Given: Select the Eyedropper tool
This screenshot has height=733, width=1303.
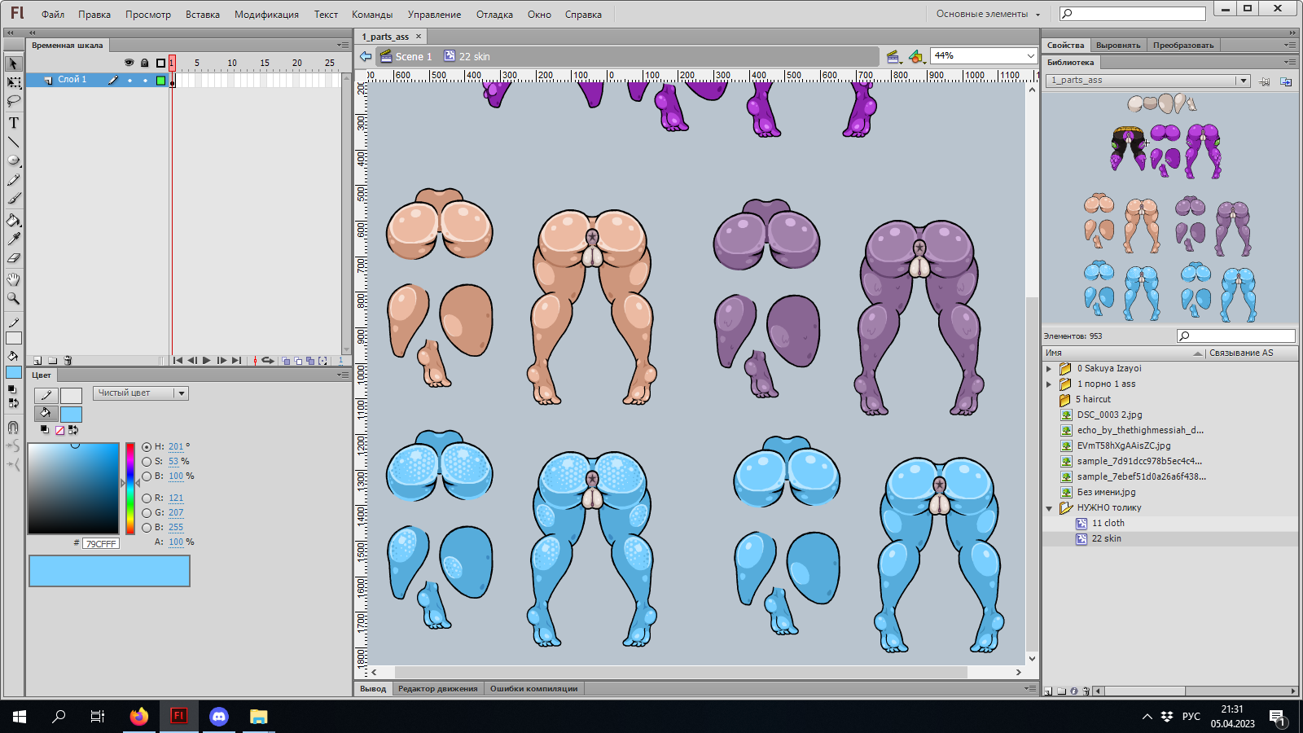Looking at the screenshot, I should (x=13, y=239).
